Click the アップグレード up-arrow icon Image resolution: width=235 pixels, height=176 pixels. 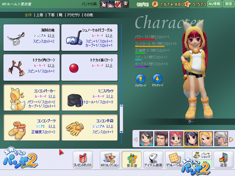[x=140, y=78]
